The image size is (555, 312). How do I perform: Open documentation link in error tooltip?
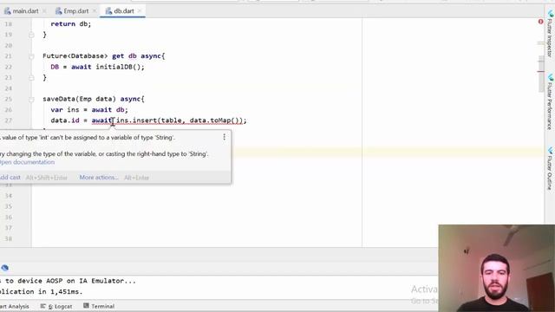click(x=27, y=162)
